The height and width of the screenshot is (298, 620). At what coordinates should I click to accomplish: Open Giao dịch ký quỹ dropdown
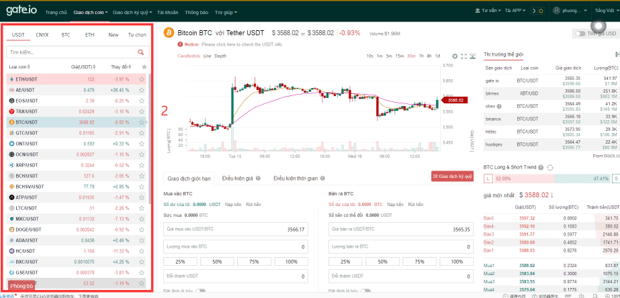132,12
